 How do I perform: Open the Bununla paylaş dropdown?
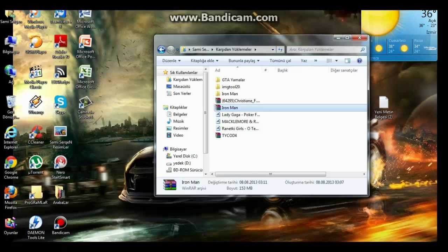(x=244, y=61)
